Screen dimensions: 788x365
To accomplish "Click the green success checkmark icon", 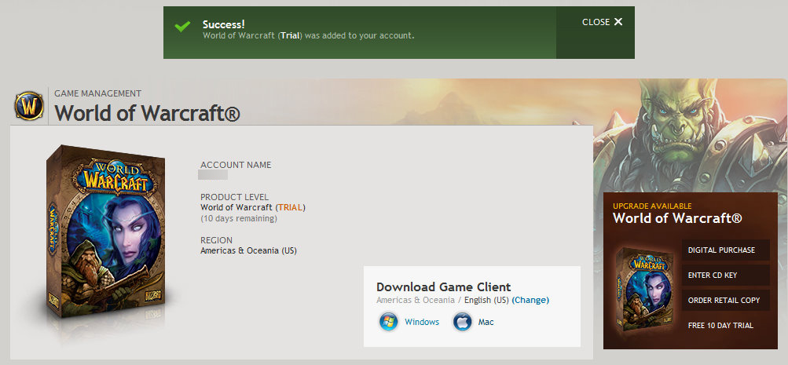I will click(x=182, y=27).
